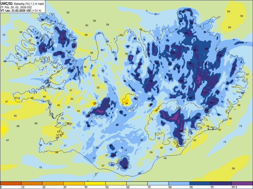The image size is (253, 189).
Task: Select the 'IT: Fös. 20. 02. 2026 03Z' line
Action: point(16,7)
